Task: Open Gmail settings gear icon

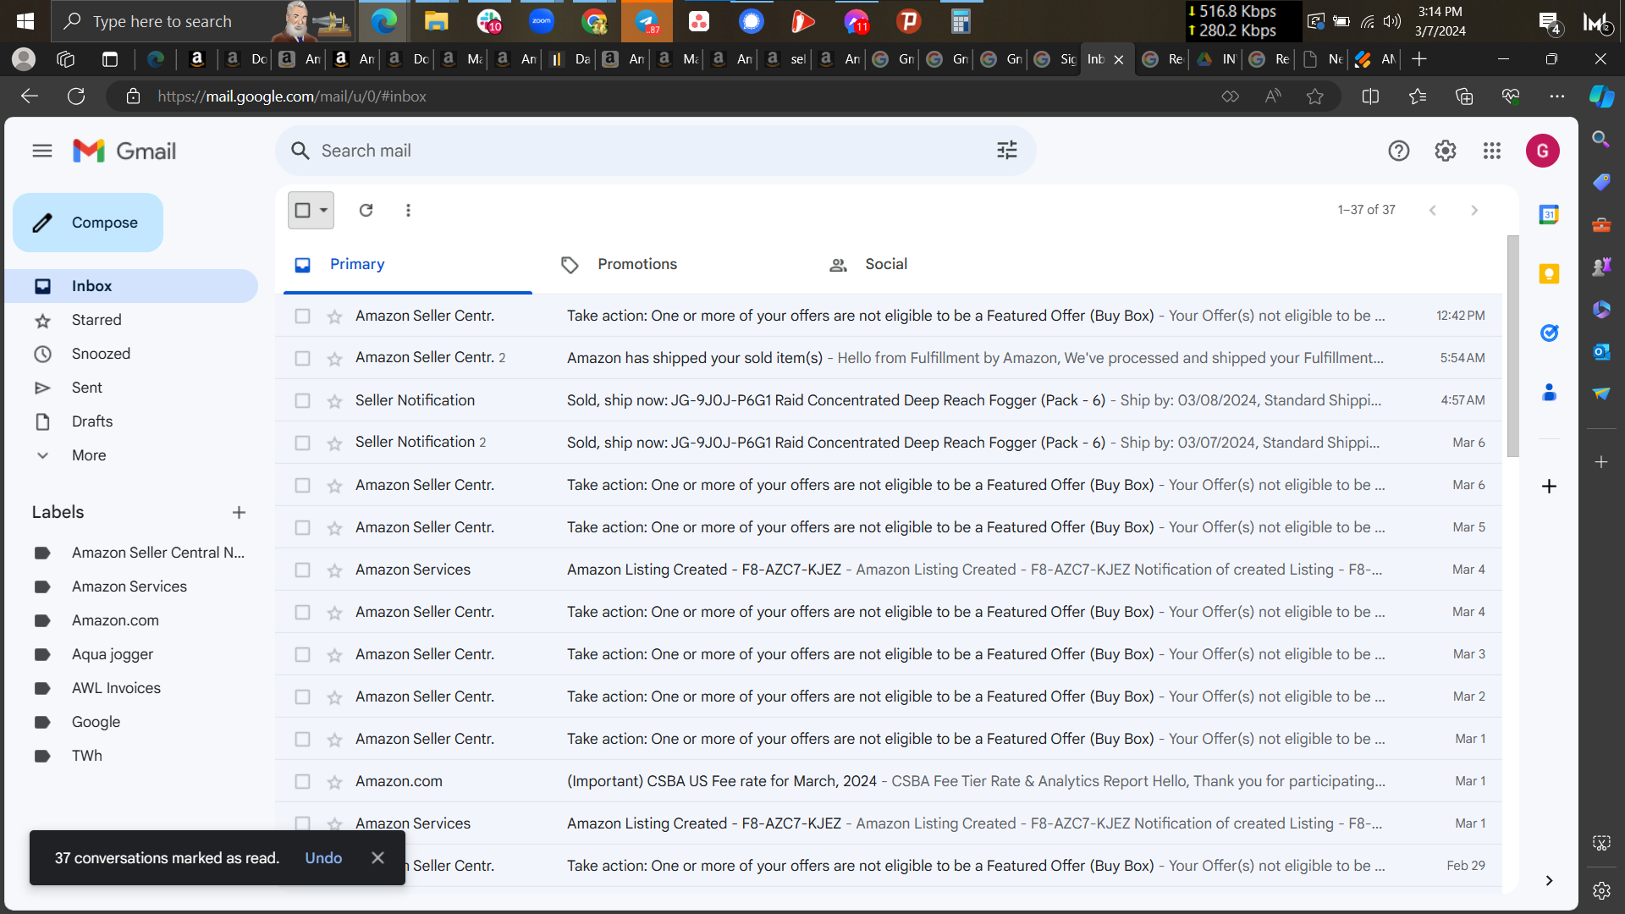Action: tap(1445, 151)
